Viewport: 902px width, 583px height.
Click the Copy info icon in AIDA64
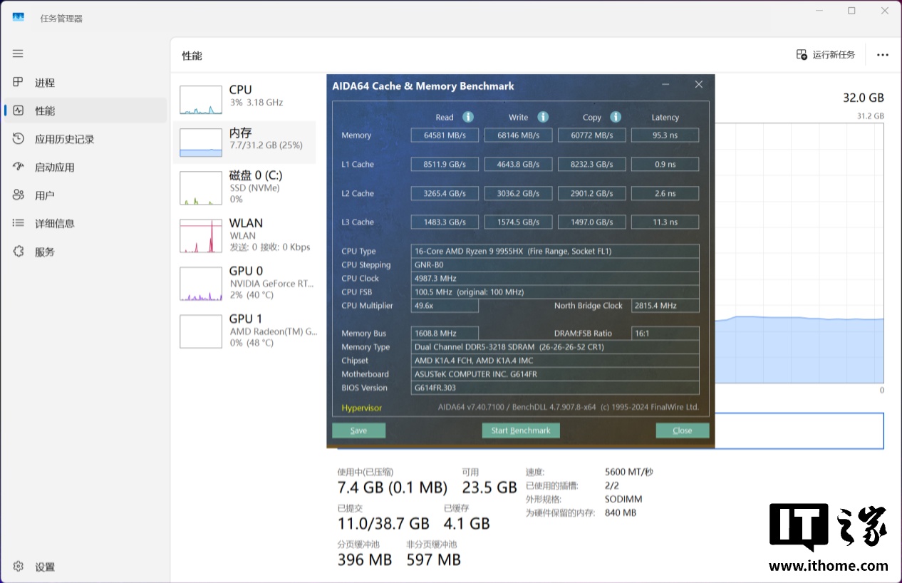616,117
